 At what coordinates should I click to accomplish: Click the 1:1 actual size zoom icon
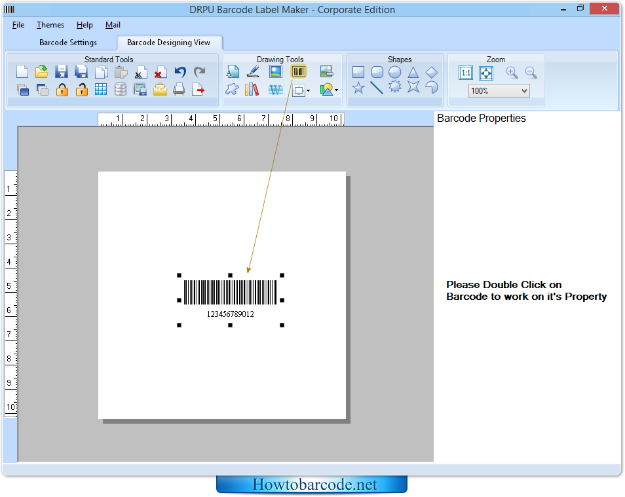[466, 73]
